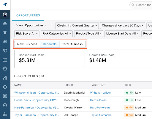Select the New Business segment

point(27,44)
